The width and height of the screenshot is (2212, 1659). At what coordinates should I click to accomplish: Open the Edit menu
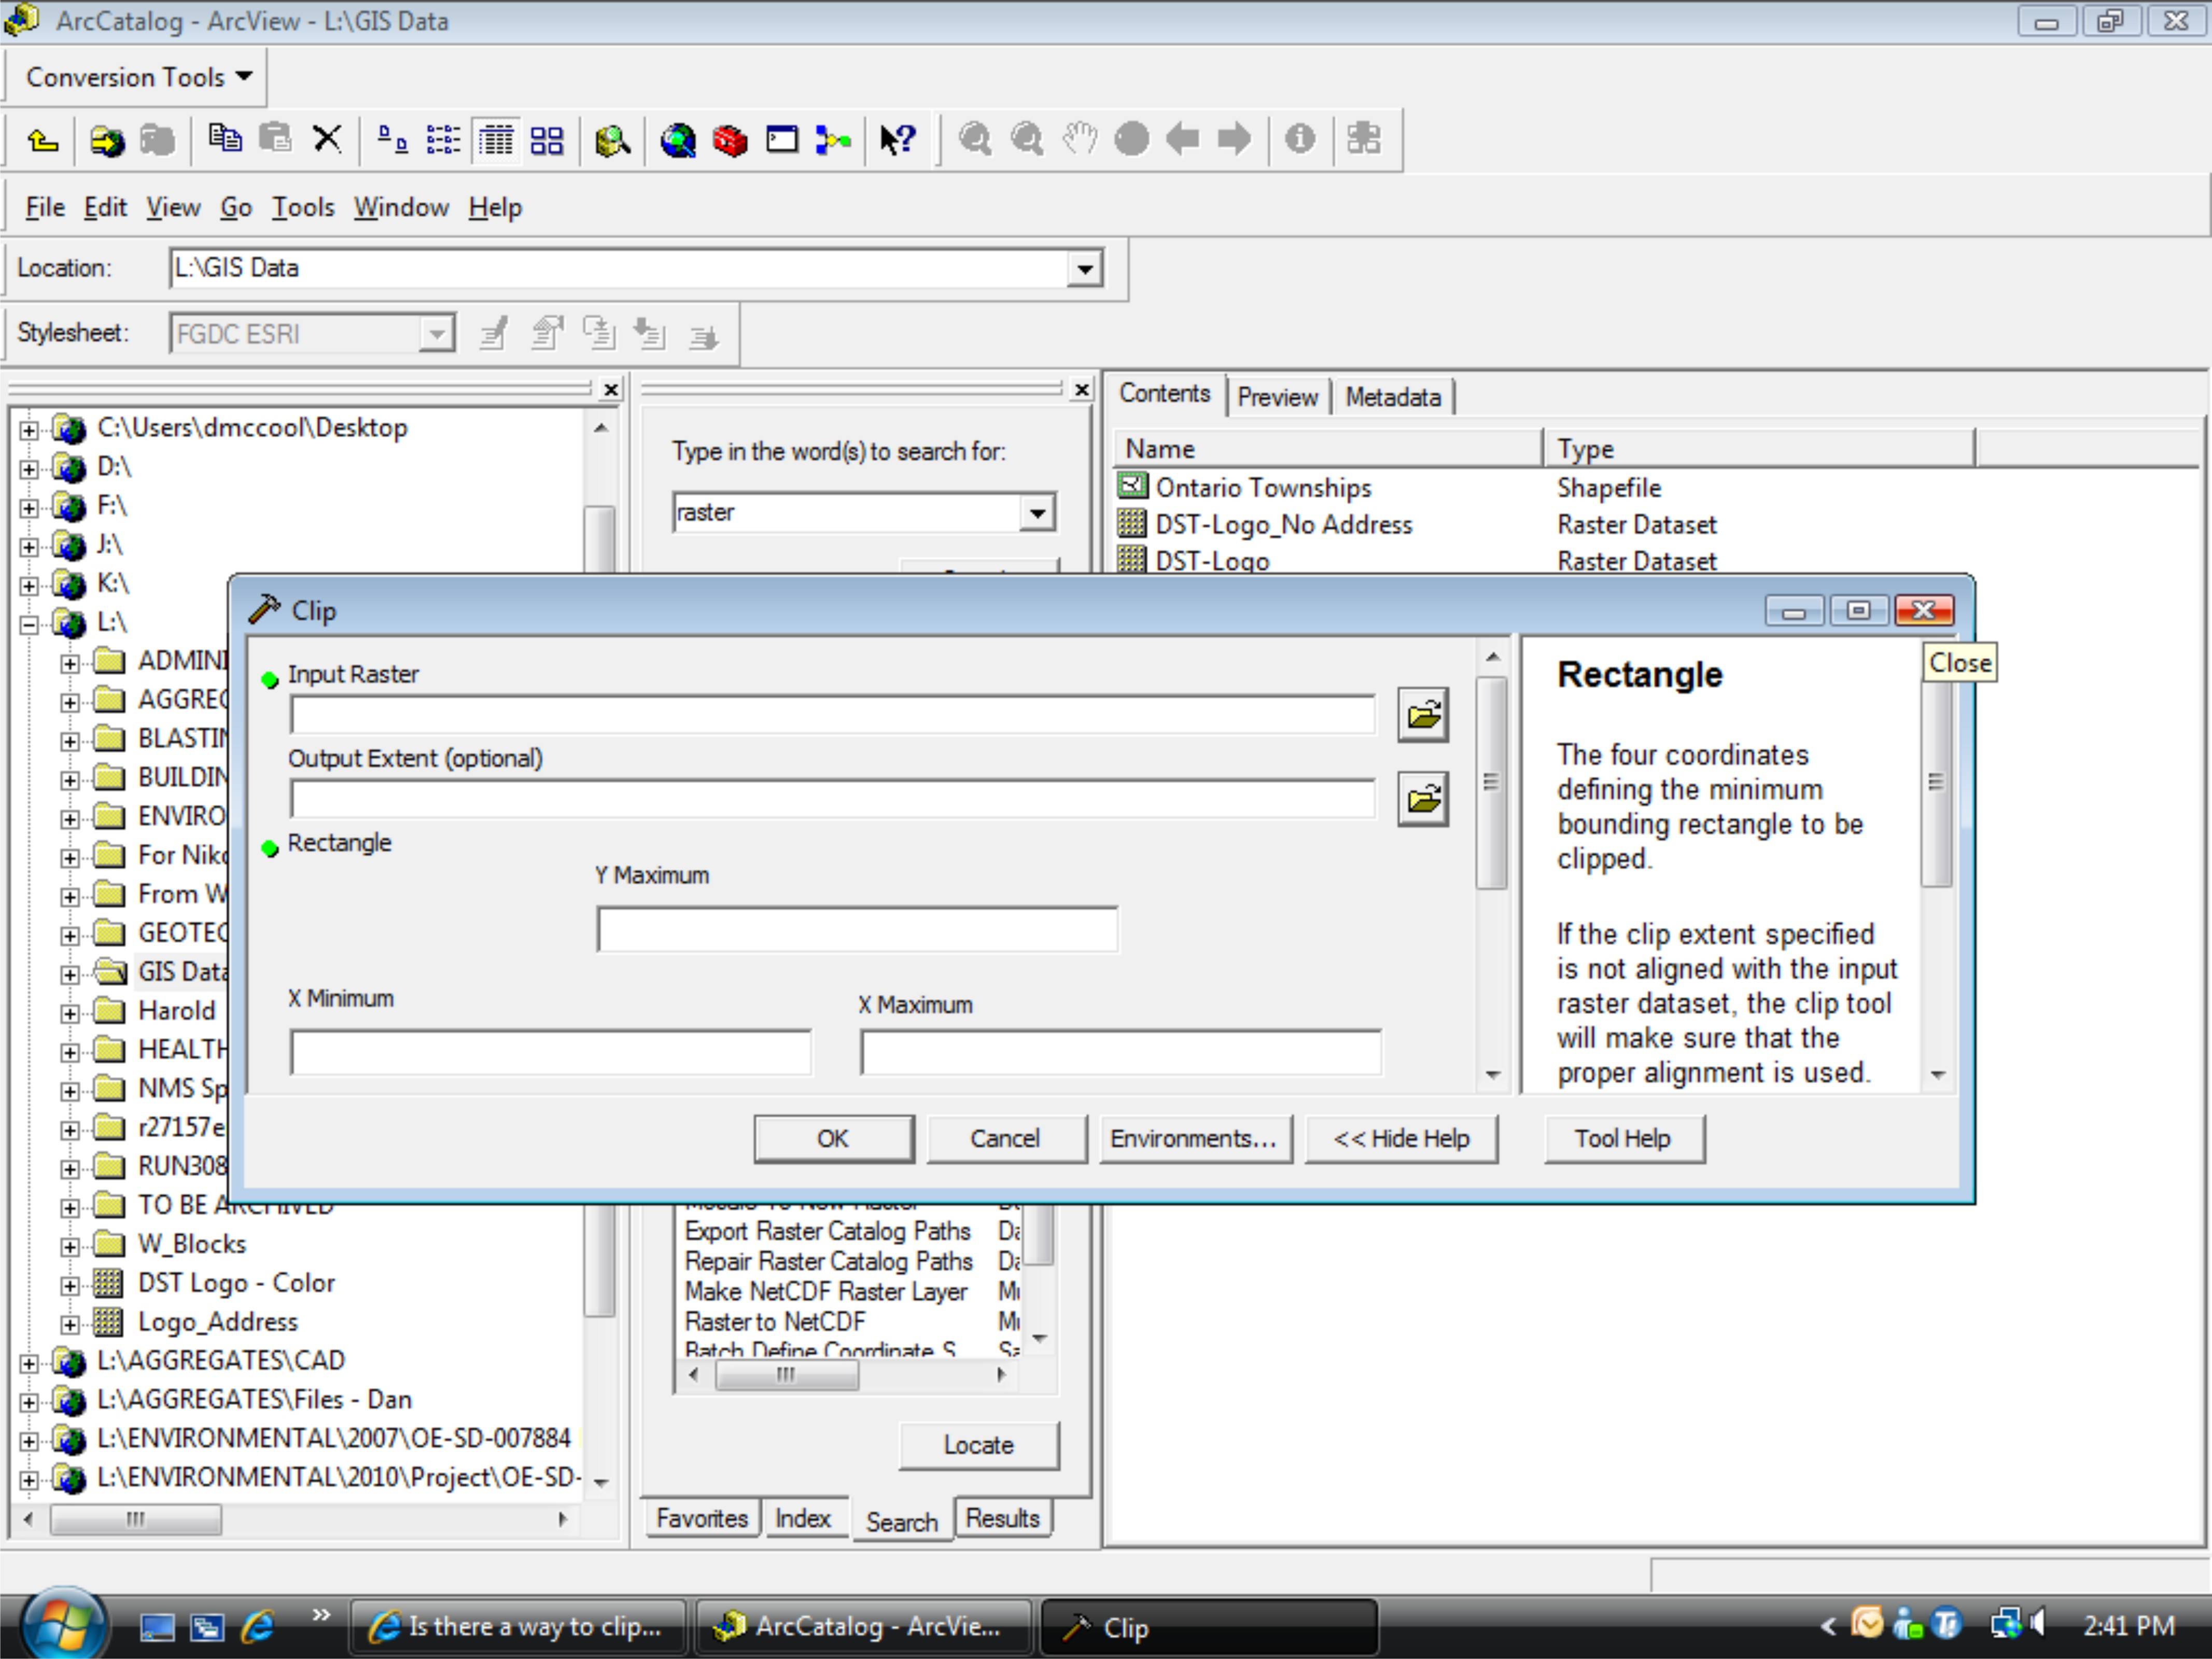[x=105, y=207]
